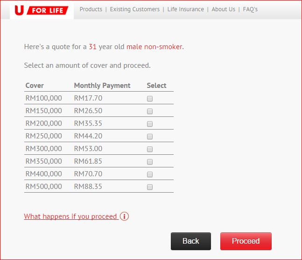Check the RM400,000 cover option
302x260 pixels.
pos(150,174)
